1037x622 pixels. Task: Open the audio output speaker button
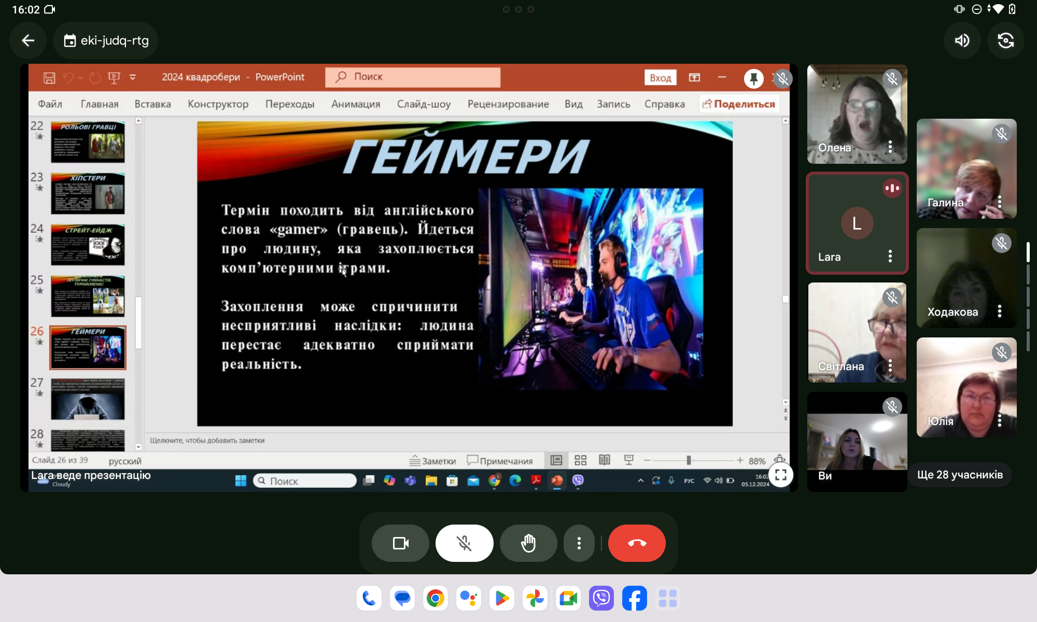click(x=962, y=40)
